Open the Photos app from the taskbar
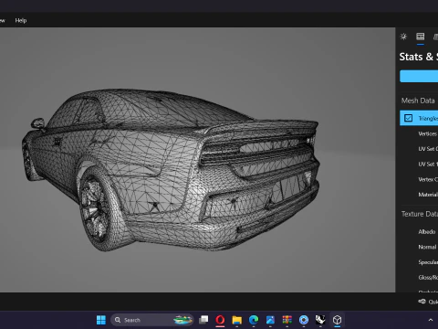 pyautogui.click(x=270, y=320)
